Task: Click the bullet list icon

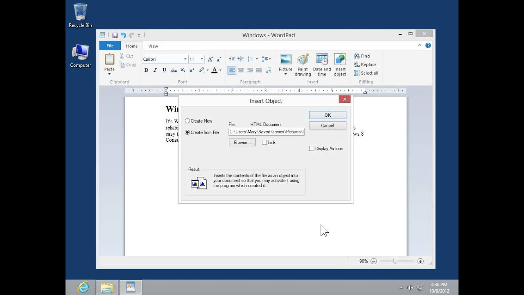Action: click(x=251, y=59)
